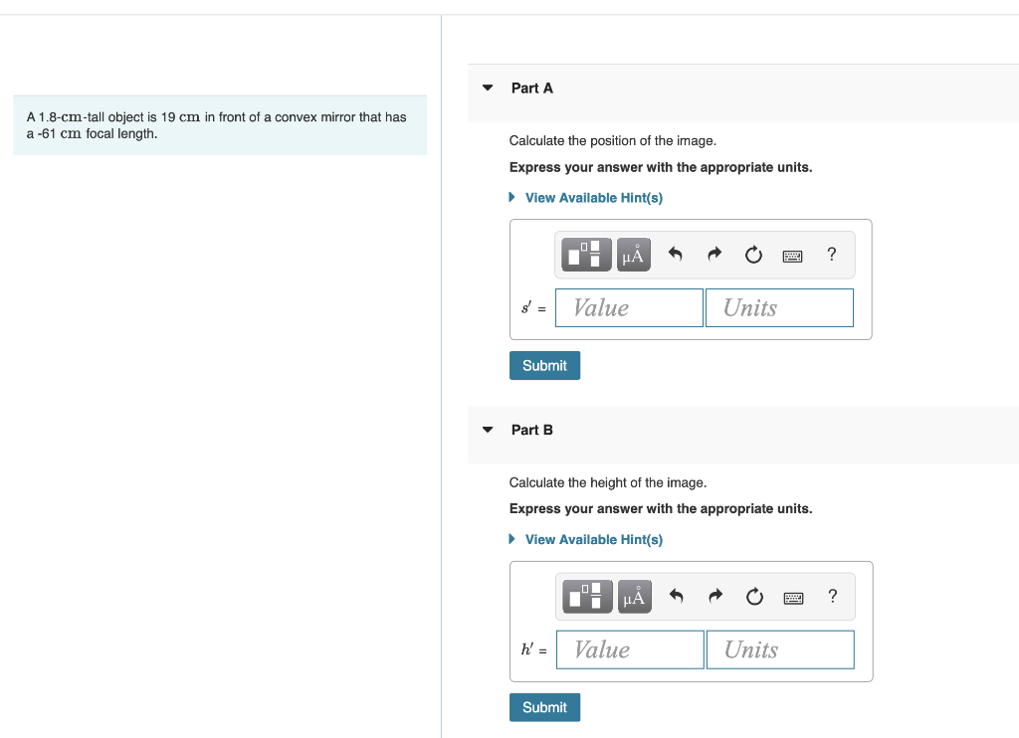Open µÅ symbols palette in Part A
The height and width of the screenshot is (738, 1019).
634,254
